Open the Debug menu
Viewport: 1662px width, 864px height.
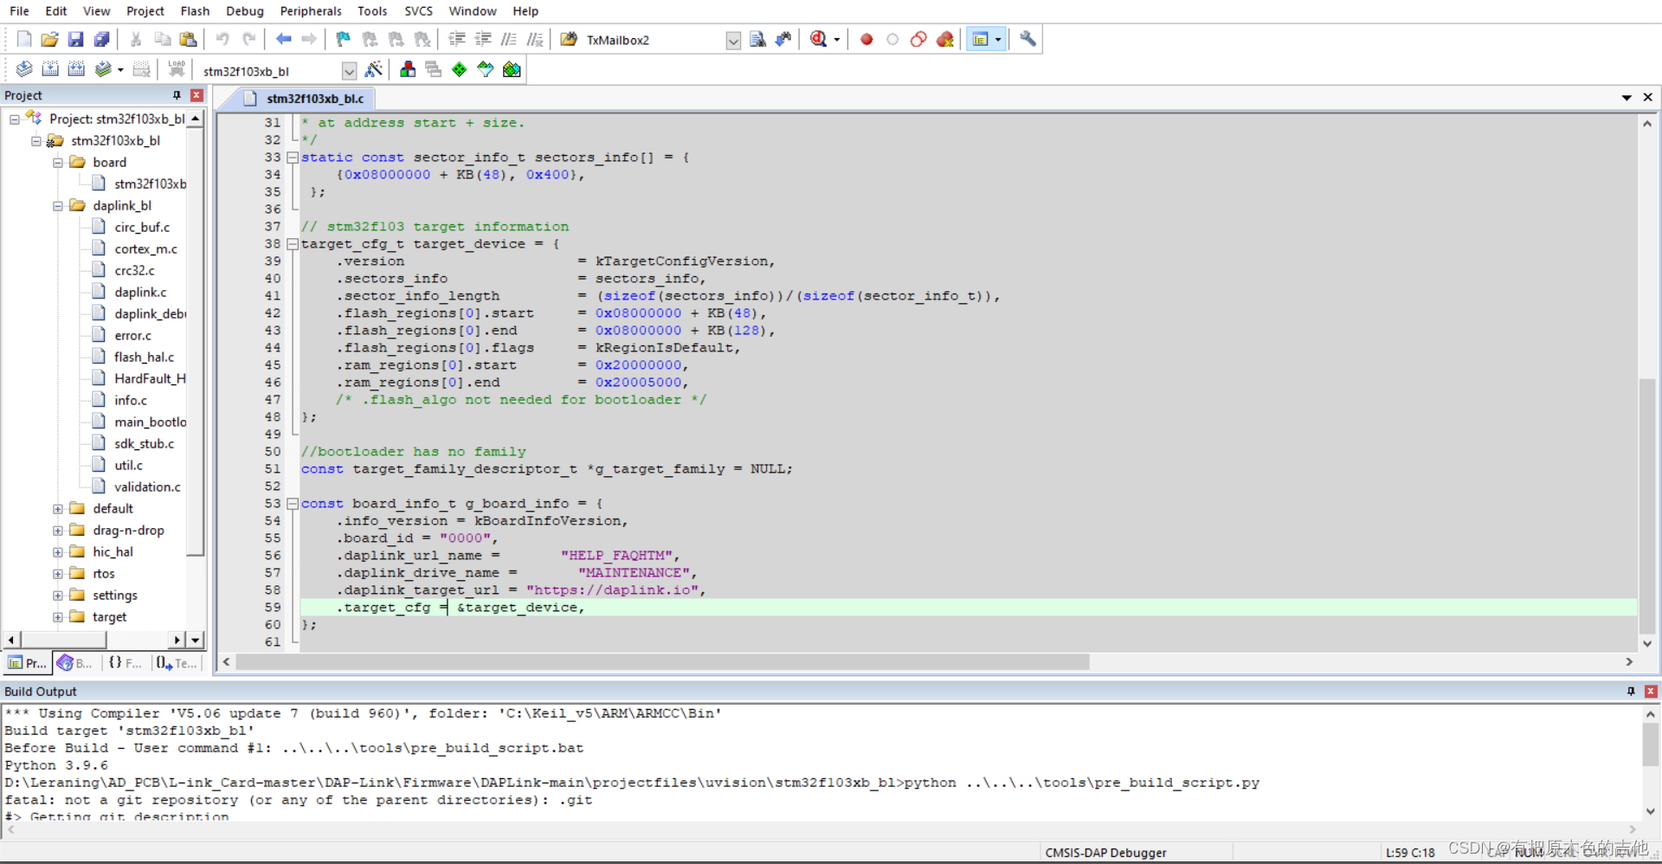point(245,11)
